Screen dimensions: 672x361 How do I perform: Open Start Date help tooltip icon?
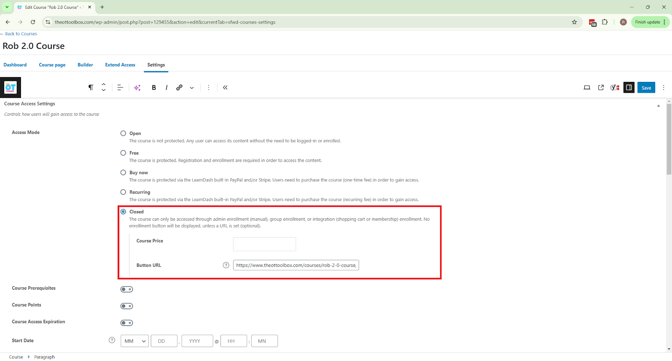tap(112, 340)
